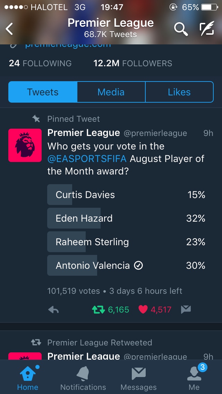Like the pinned tweet with heart icon
Image resolution: width=222 pixels, height=394 pixels.
[143, 310]
